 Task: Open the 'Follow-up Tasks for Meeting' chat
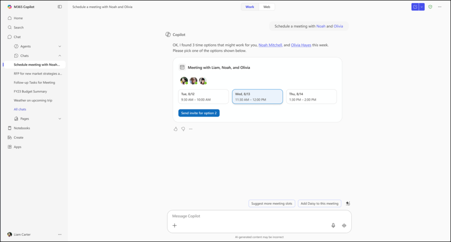pos(34,83)
